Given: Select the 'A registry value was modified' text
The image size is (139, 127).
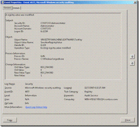Looking at the screenshot, I should (x=20, y=15).
